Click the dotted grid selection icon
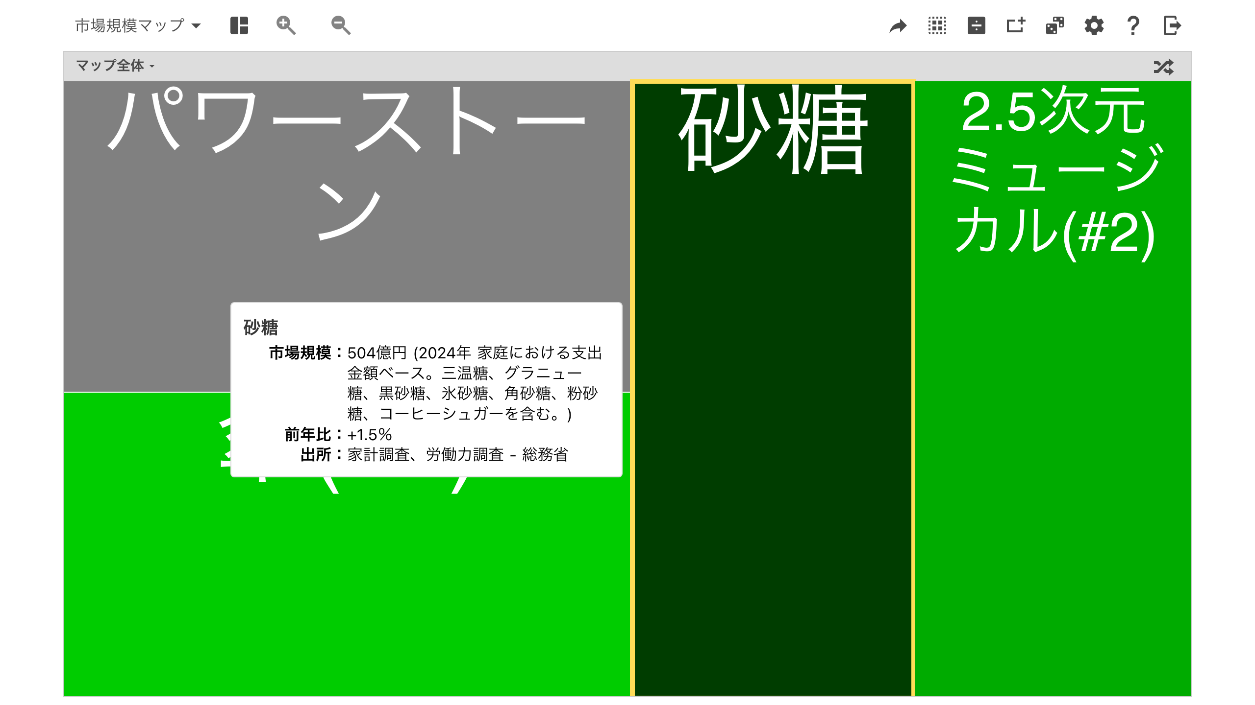The height and width of the screenshot is (705, 1255). click(x=937, y=25)
